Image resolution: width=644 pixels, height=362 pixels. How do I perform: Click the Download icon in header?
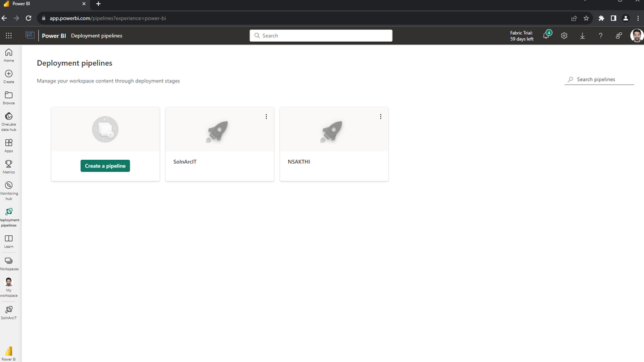tap(582, 35)
